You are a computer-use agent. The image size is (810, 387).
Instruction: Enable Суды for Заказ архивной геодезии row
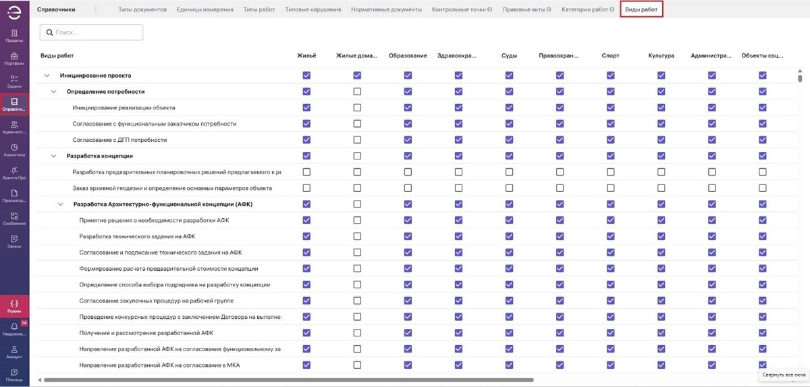click(509, 188)
